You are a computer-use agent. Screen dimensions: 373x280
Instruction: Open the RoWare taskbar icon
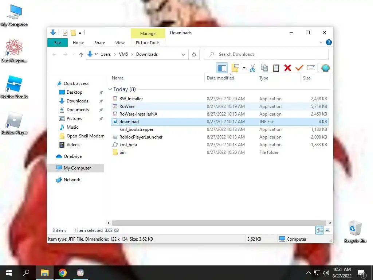click(x=81, y=273)
